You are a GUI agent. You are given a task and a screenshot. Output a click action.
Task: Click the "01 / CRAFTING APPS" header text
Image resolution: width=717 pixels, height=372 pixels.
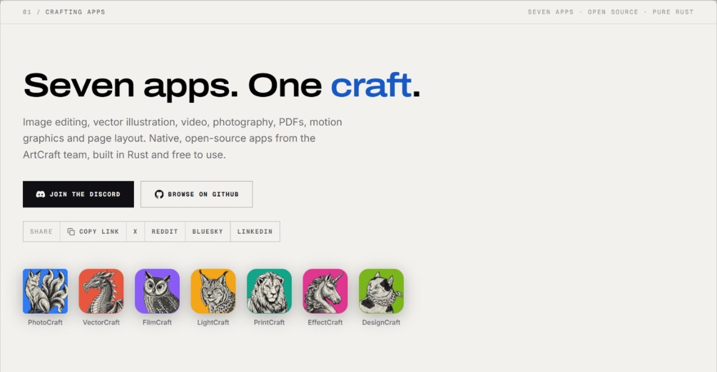pyautogui.click(x=64, y=12)
